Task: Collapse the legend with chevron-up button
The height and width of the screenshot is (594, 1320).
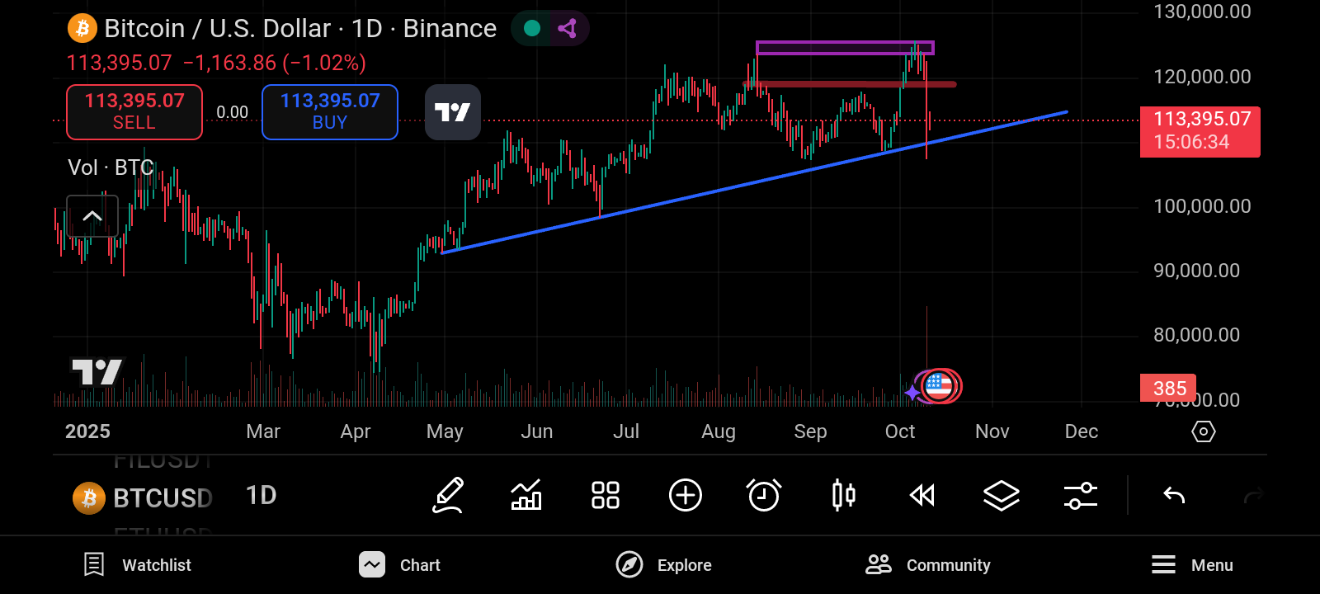Action: point(92,216)
